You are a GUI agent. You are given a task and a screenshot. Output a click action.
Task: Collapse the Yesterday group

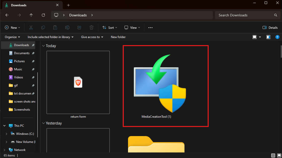[43, 123]
